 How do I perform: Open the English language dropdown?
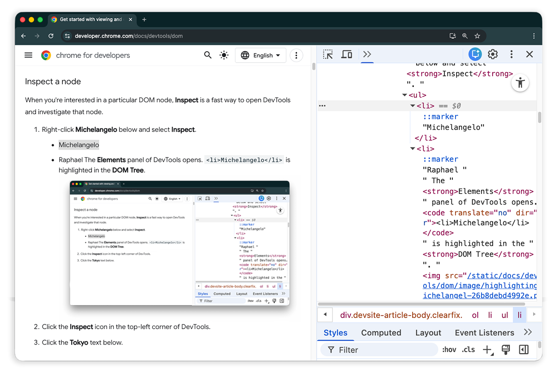pos(260,55)
